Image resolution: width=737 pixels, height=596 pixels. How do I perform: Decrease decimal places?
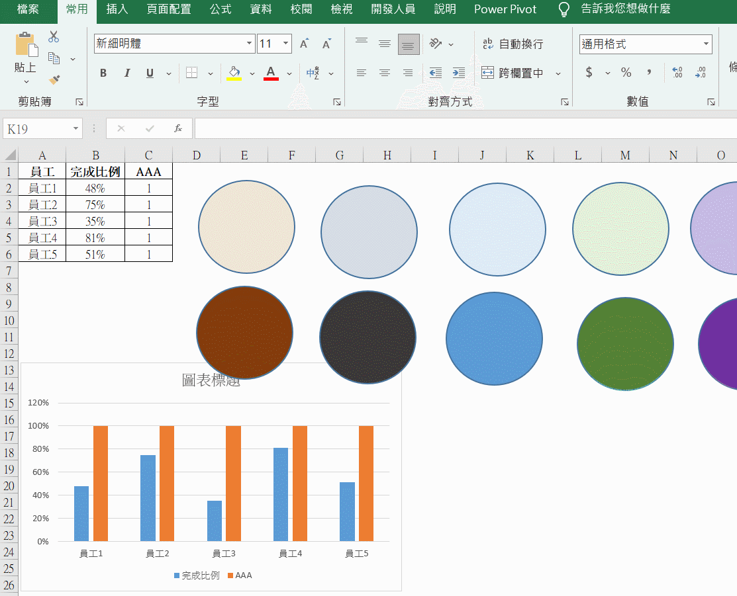(x=701, y=72)
